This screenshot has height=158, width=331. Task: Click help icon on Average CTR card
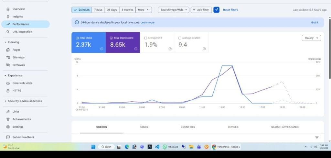170,49
